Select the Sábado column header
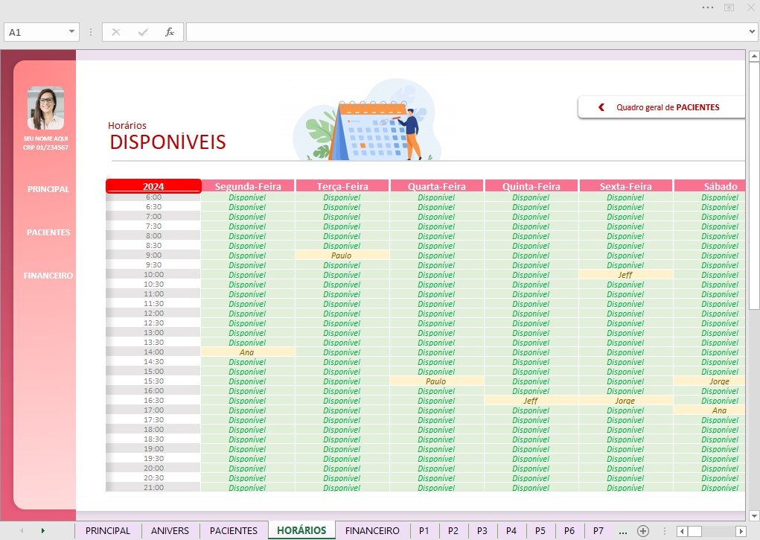This screenshot has height=540, width=760. [x=709, y=186]
